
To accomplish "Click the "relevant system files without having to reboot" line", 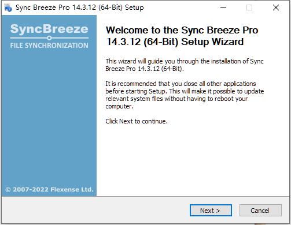I will 176,99.
